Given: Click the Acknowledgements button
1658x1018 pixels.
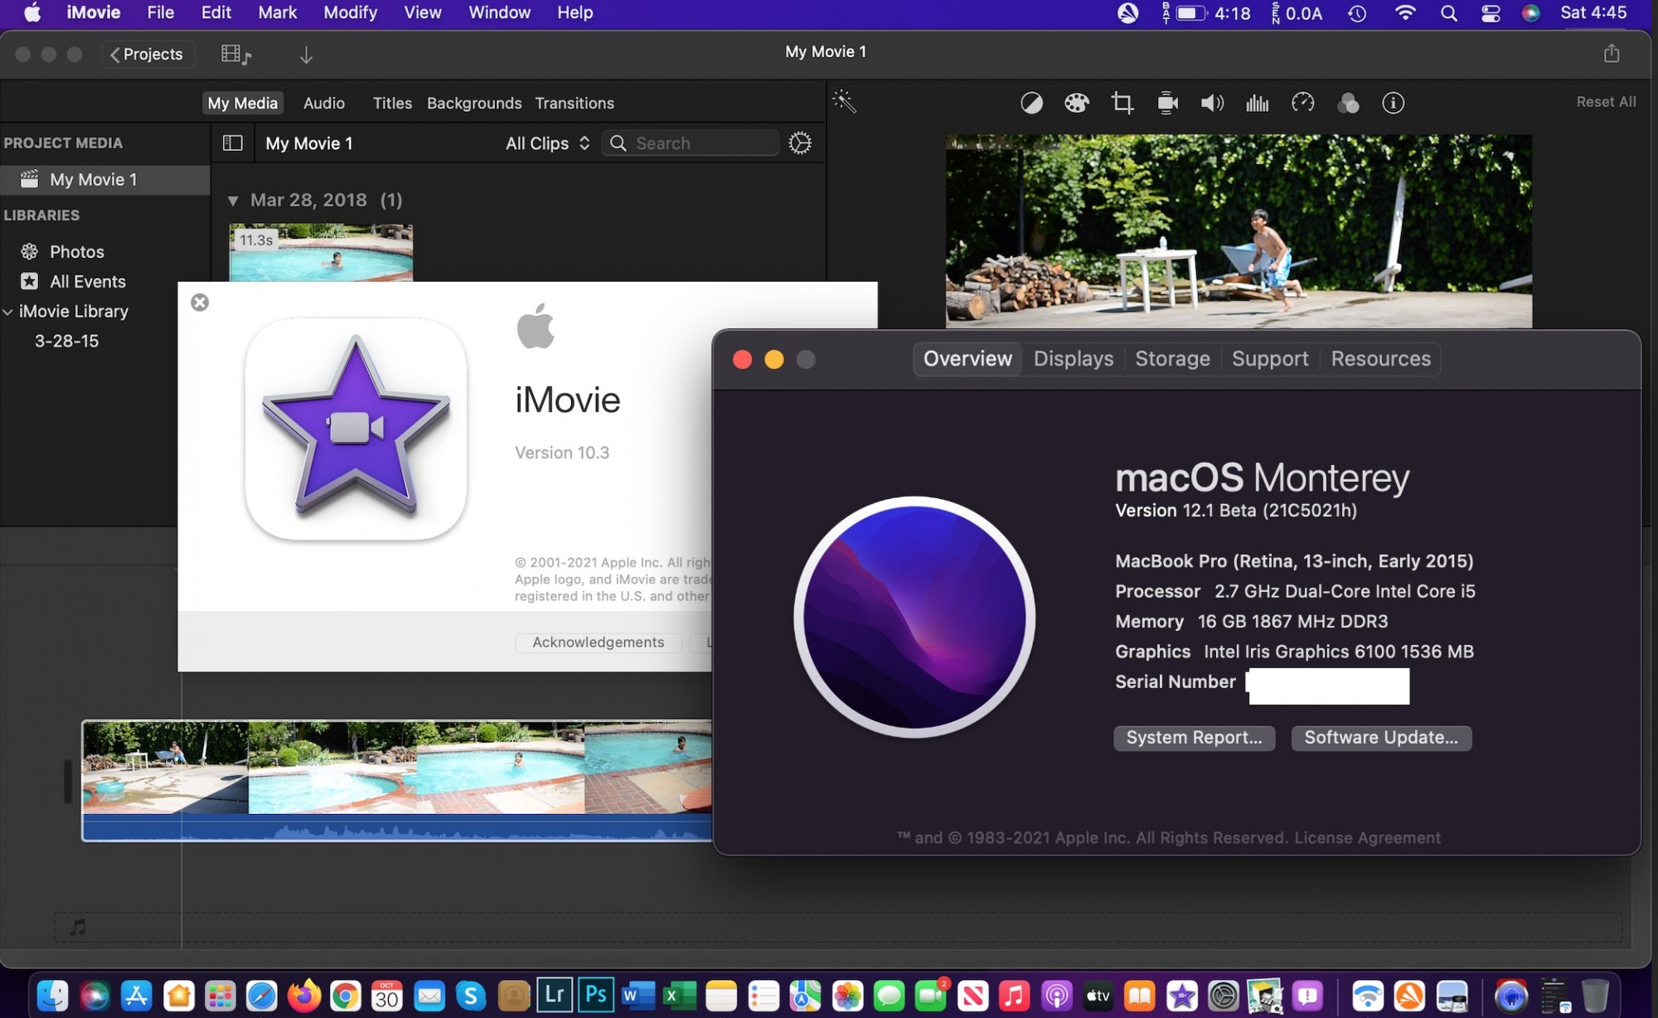Looking at the screenshot, I should (x=598, y=642).
